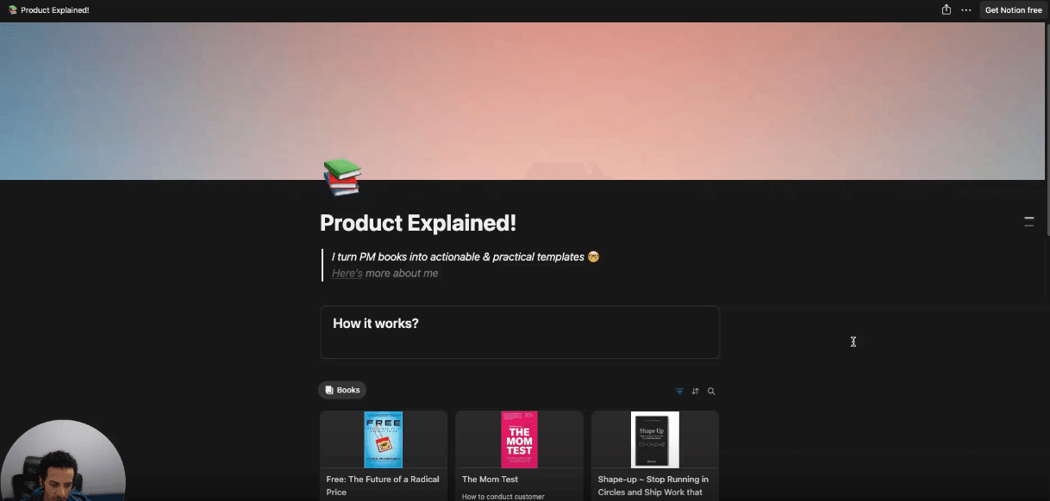
Task: Open the Shape Up cover thumbnail
Action: (655, 439)
